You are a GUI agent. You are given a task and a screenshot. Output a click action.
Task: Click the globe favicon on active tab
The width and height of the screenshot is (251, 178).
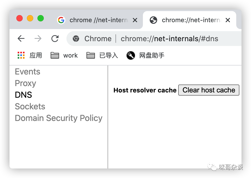[153, 20]
